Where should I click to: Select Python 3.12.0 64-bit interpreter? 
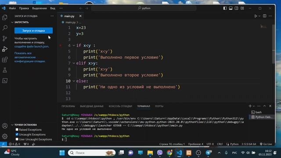click(249, 144)
